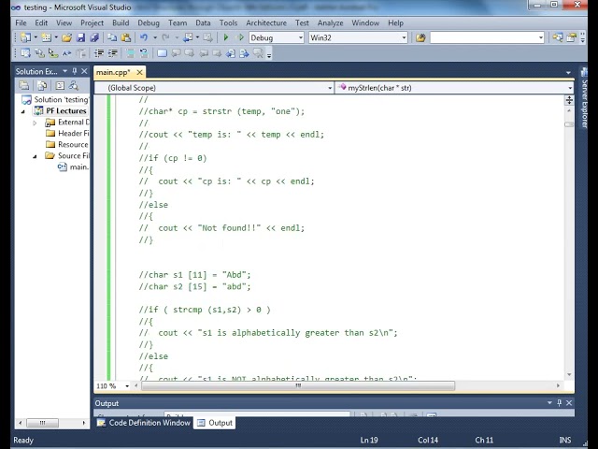Toggle auto-hide pin on Solution Explorer
The image size is (598, 449).
(75, 71)
